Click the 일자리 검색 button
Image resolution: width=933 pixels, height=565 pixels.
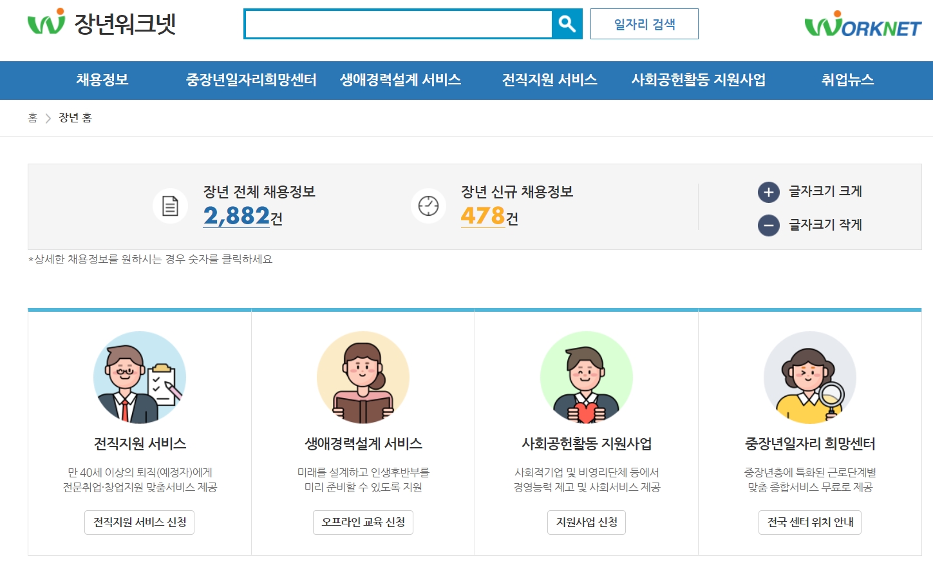[645, 24]
